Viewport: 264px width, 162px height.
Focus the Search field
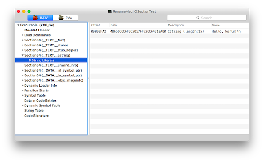click(207, 18)
